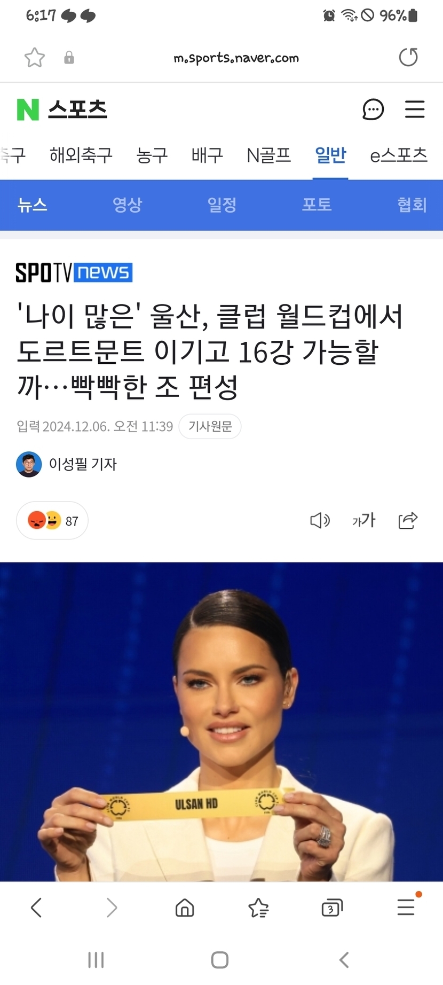The height and width of the screenshot is (985, 443).
Task: Go to browser home page icon
Action: 185,908
